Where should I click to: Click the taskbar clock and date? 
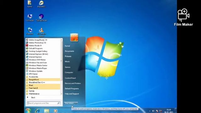169,111
